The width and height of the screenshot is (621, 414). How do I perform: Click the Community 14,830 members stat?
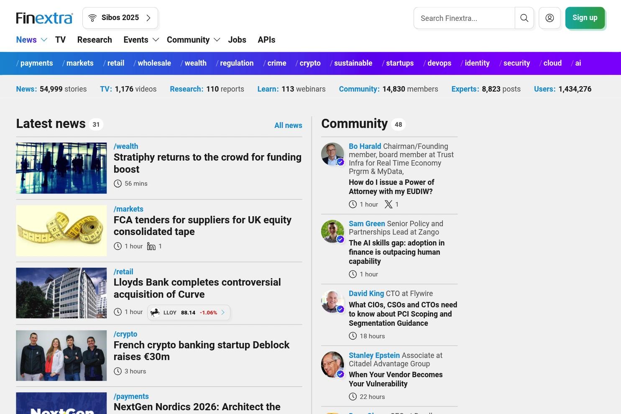click(x=388, y=89)
